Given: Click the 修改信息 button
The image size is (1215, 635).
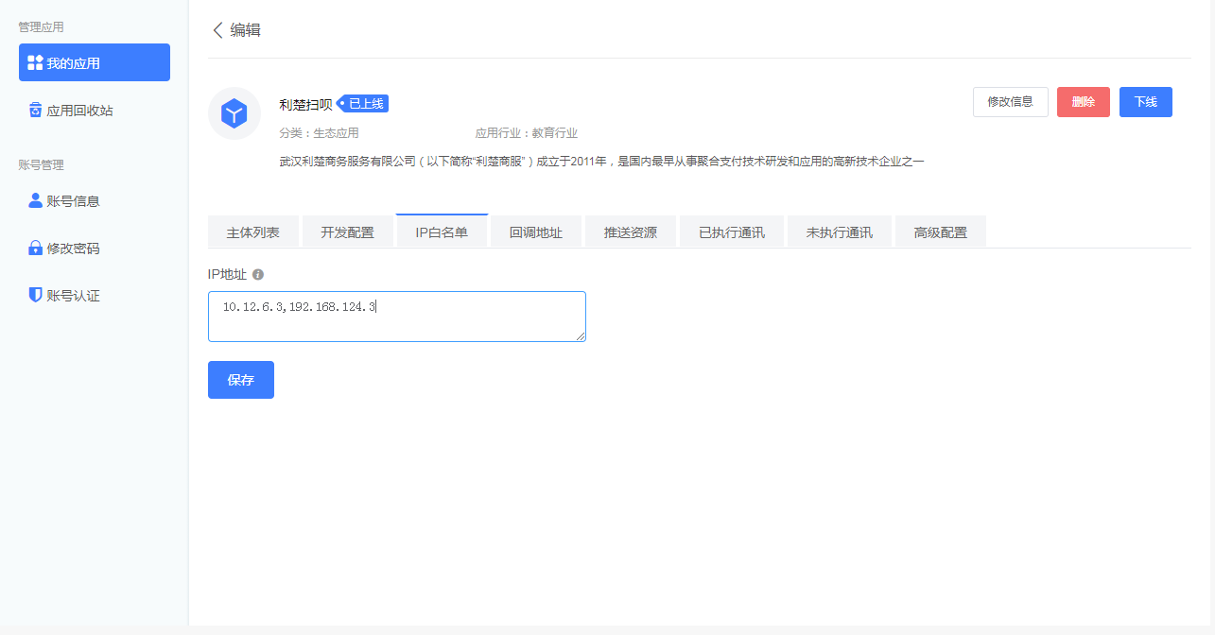Looking at the screenshot, I should point(1010,102).
